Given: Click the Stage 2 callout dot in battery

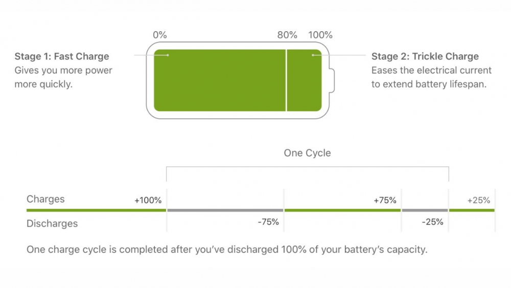Looking at the screenshot, I should point(313,55).
